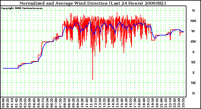The height and width of the screenshot is (109, 201).
Task: Click the '15:10' time axis label
Action: pyautogui.click(x=117, y=103)
